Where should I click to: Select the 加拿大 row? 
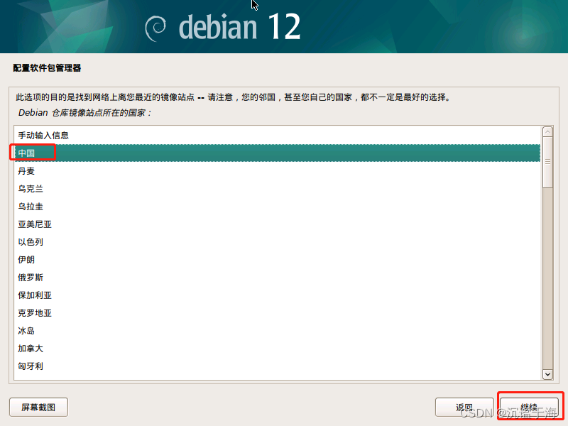coord(277,349)
